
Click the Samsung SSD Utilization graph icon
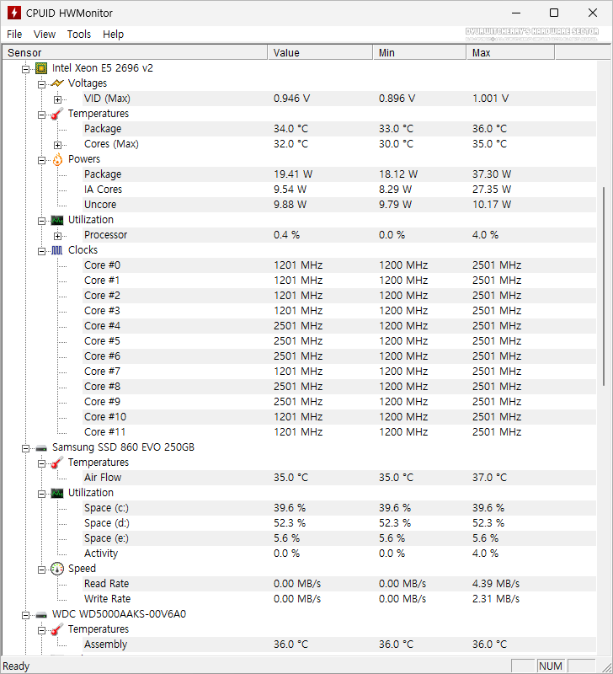pos(57,493)
